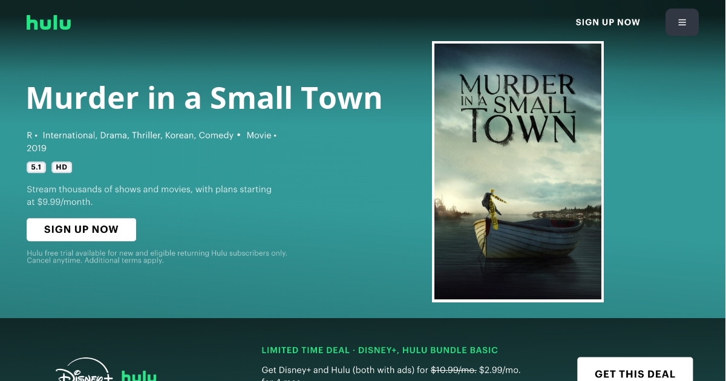
Task: Click the Hulu logo in the header
Action: tap(48, 22)
